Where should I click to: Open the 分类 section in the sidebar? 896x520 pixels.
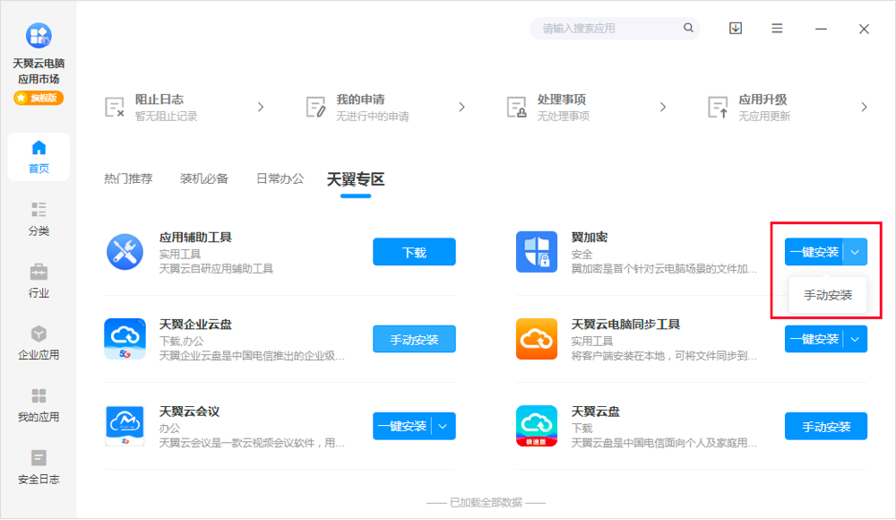coord(39,219)
